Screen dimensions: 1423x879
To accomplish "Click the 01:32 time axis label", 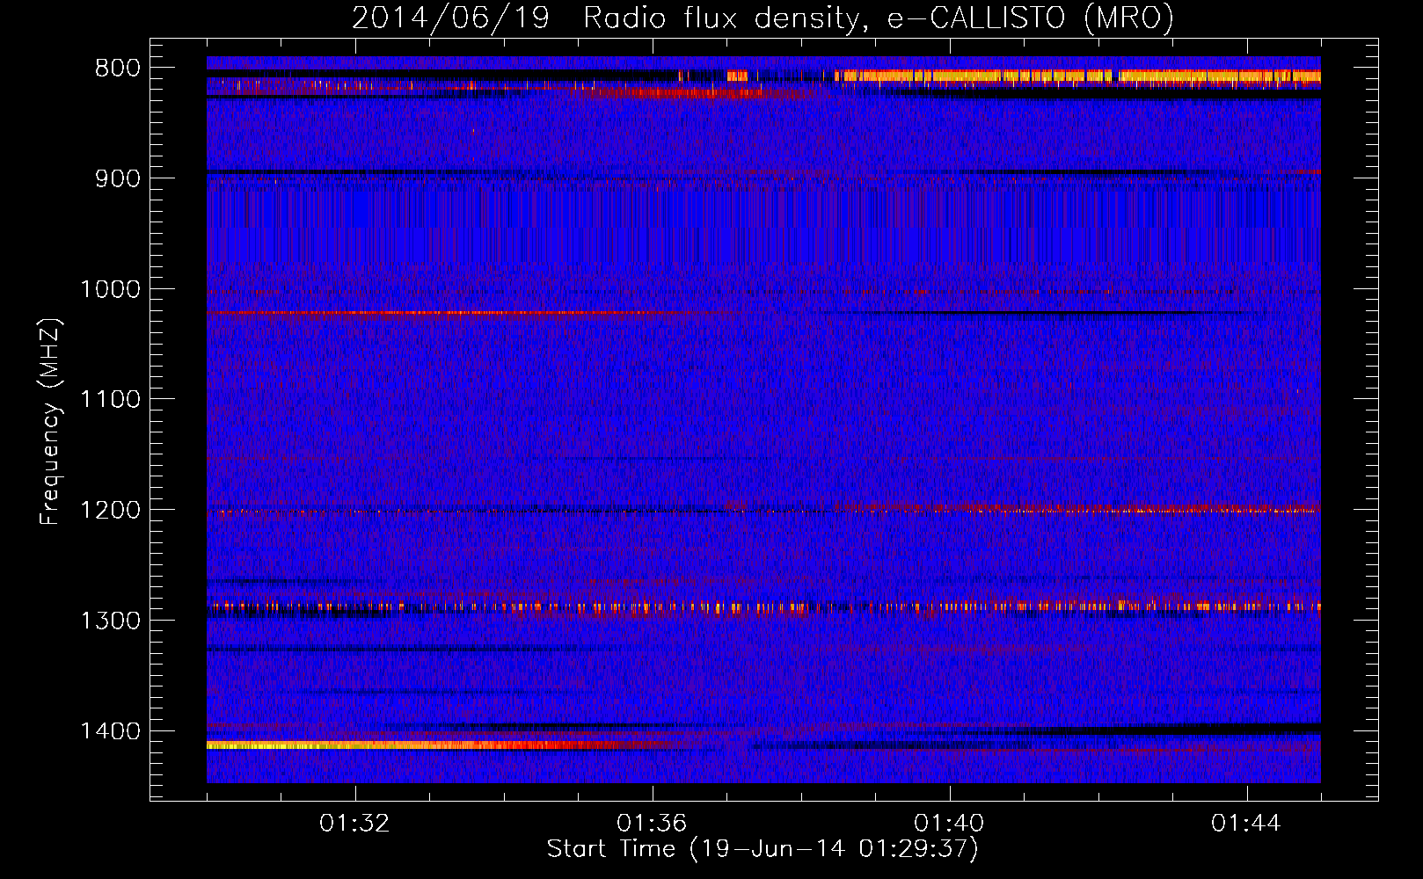I will click(355, 824).
